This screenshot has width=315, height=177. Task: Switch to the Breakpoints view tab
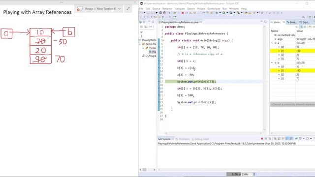[292, 22]
